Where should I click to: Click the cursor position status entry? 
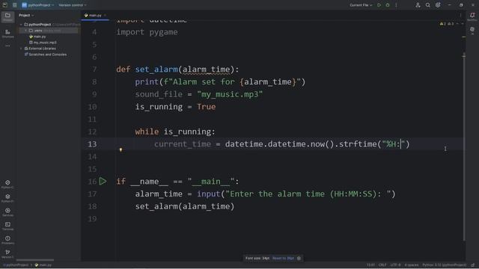coord(370,265)
